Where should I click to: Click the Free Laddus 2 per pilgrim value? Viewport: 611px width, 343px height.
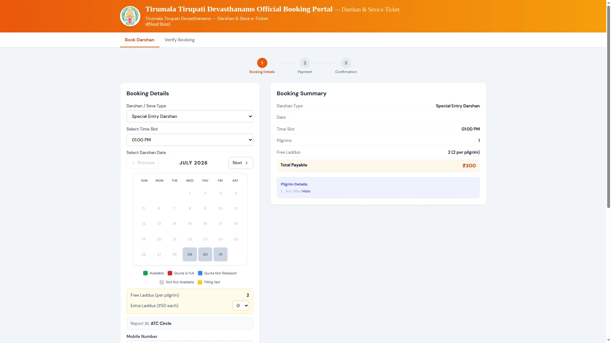[464, 152]
